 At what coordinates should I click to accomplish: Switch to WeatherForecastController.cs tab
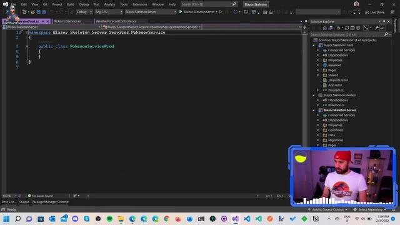(x=116, y=21)
